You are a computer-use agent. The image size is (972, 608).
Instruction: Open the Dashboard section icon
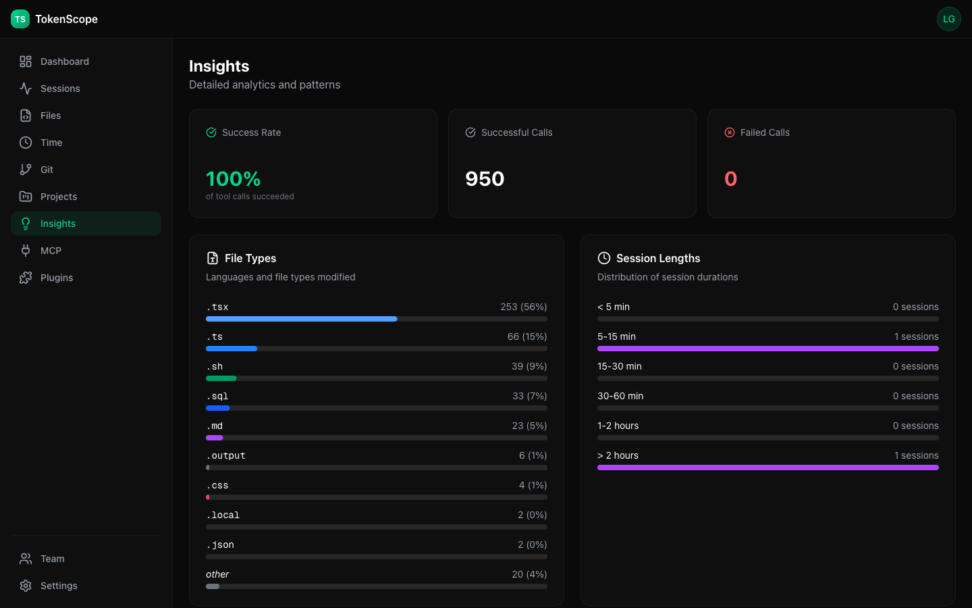(26, 61)
